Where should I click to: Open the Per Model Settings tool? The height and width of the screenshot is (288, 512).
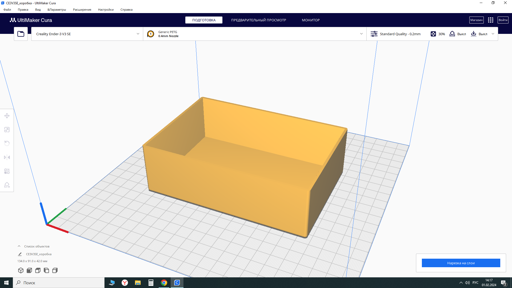coord(7,171)
